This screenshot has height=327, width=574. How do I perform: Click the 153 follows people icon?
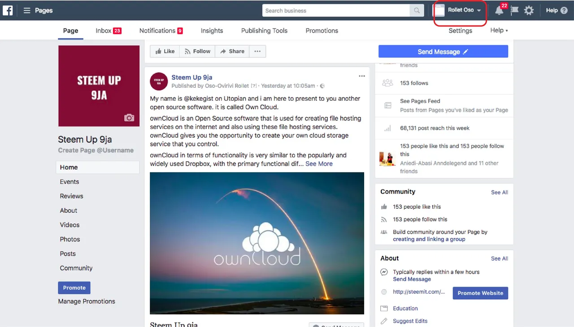[387, 83]
